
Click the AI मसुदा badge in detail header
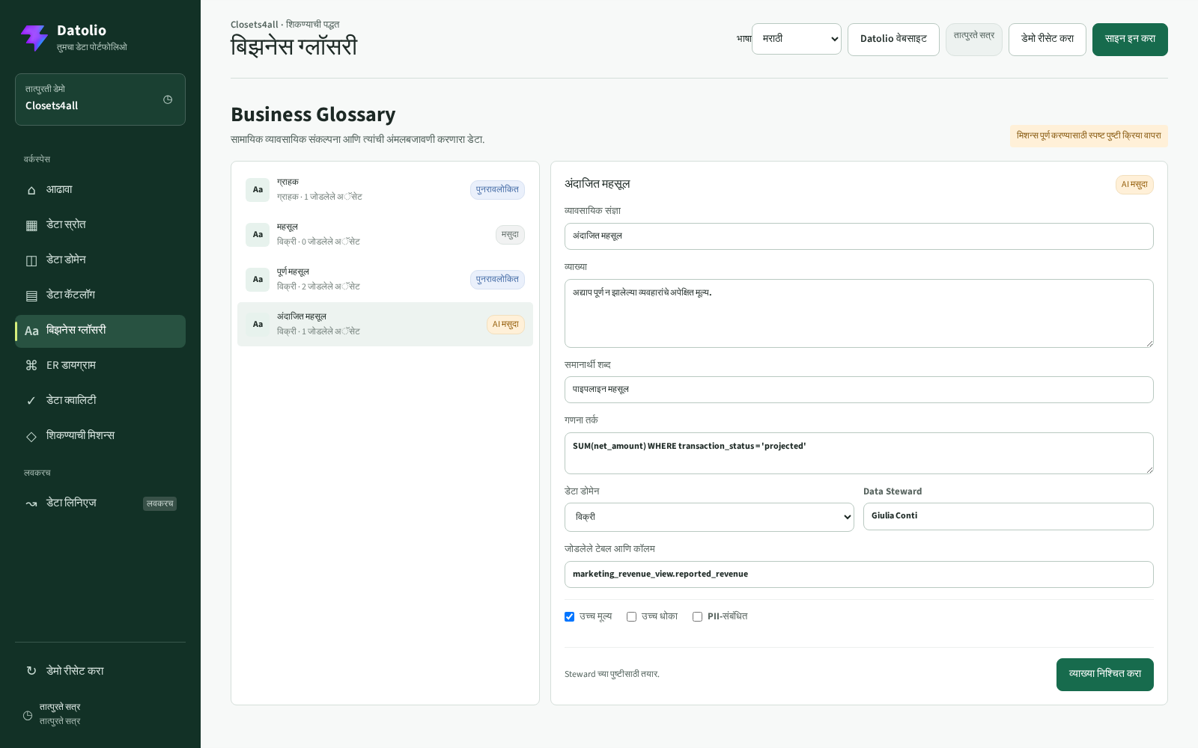(x=1134, y=185)
